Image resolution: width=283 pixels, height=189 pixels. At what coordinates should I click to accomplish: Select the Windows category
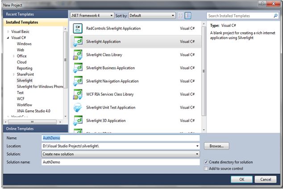tap(24, 44)
